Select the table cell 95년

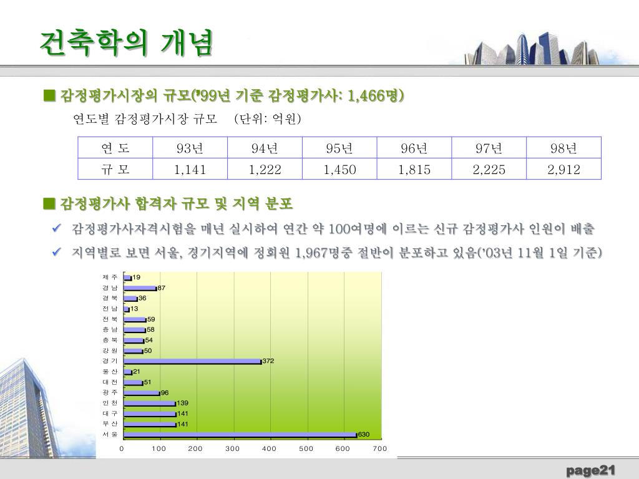tap(339, 148)
